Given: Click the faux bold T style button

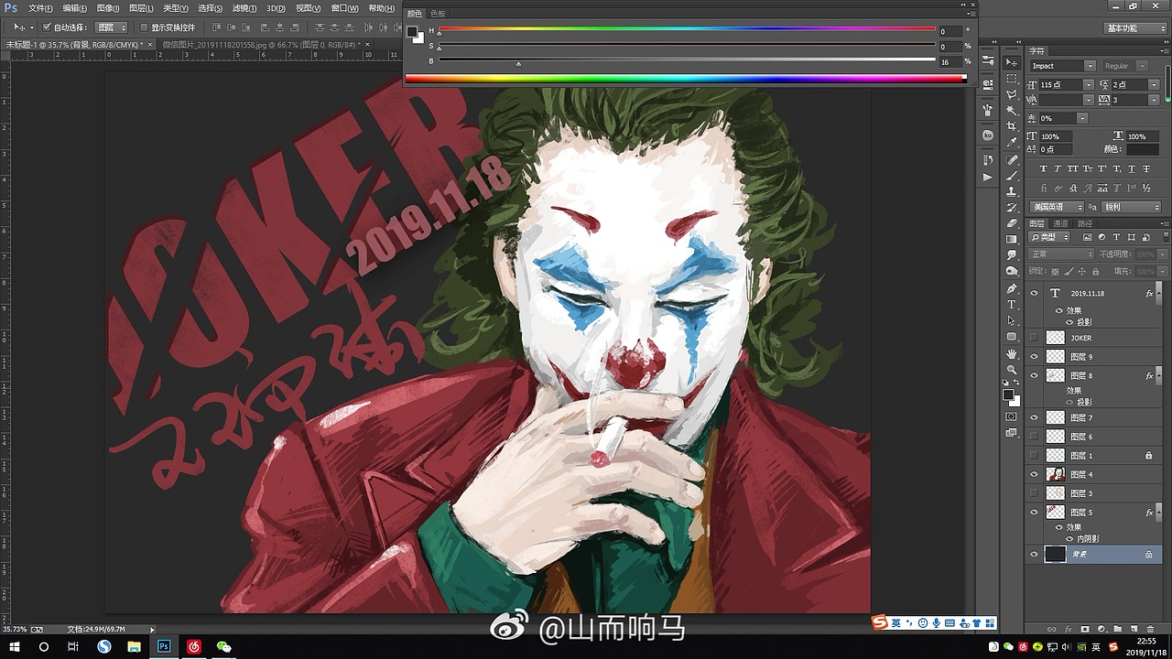Looking at the screenshot, I should [x=1044, y=168].
